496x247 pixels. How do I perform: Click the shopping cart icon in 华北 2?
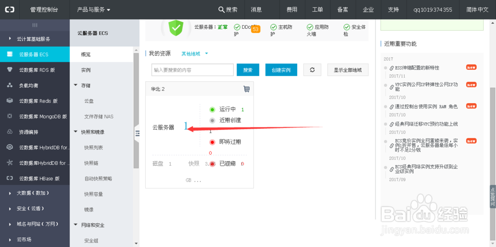pos(247,89)
